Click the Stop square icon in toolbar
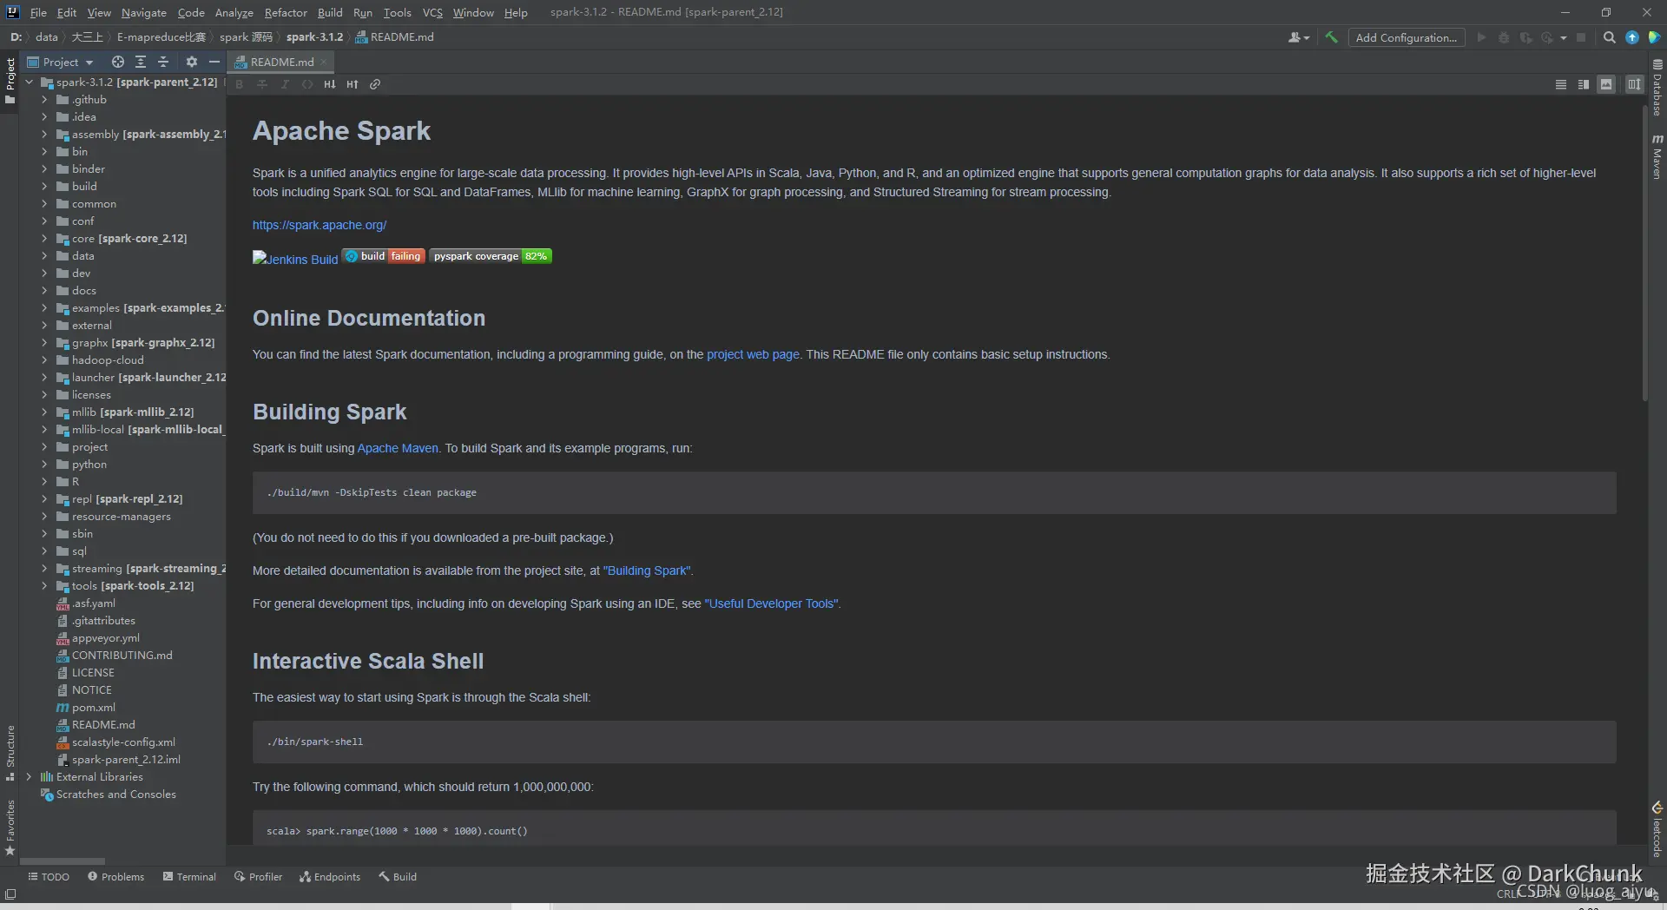This screenshot has width=1667, height=910. pyautogui.click(x=1581, y=37)
